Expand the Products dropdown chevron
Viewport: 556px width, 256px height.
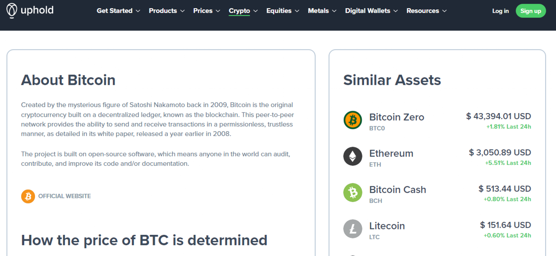pos(182,11)
